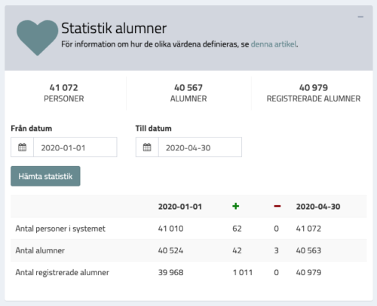Click the '2020-01-01' table column header
Image resolution: width=377 pixels, height=306 pixels.
180,207
